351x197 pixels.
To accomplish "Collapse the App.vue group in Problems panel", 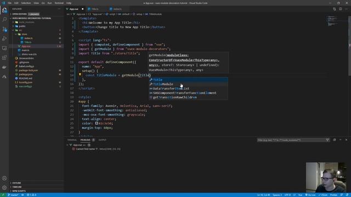I will click(67, 145).
